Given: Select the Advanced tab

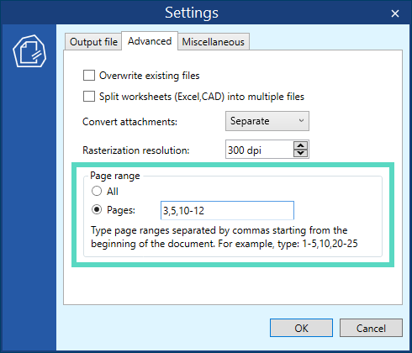Looking at the screenshot, I should pos(150,41).
